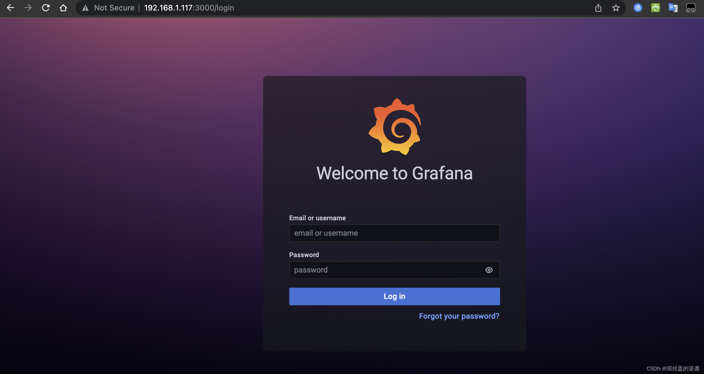Click the address bar URL text
Viewport: 704px width, 374px height.
[189, 8]
